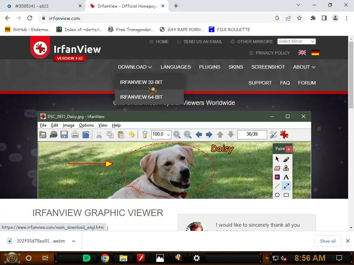The image size is (354, 265).
Task: Open the SKINS menu item
Action: [236, 67]
